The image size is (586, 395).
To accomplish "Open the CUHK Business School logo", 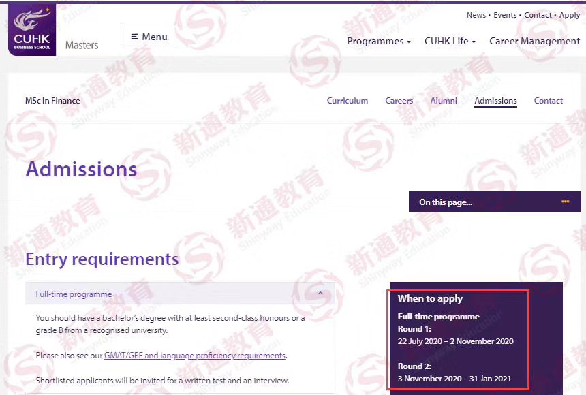I will (x=32, y=29).
